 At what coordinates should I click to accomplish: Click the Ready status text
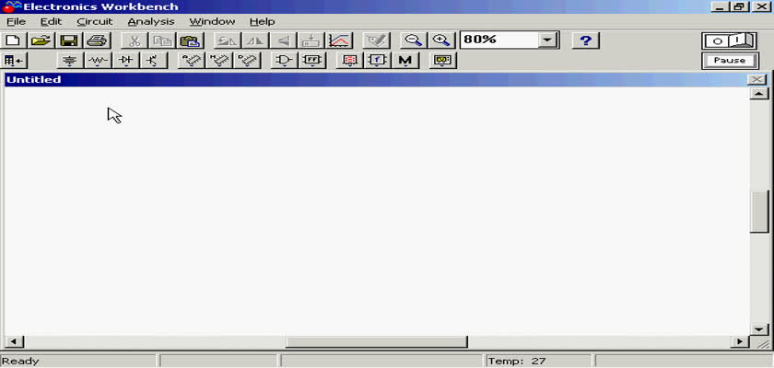point(20,362)
